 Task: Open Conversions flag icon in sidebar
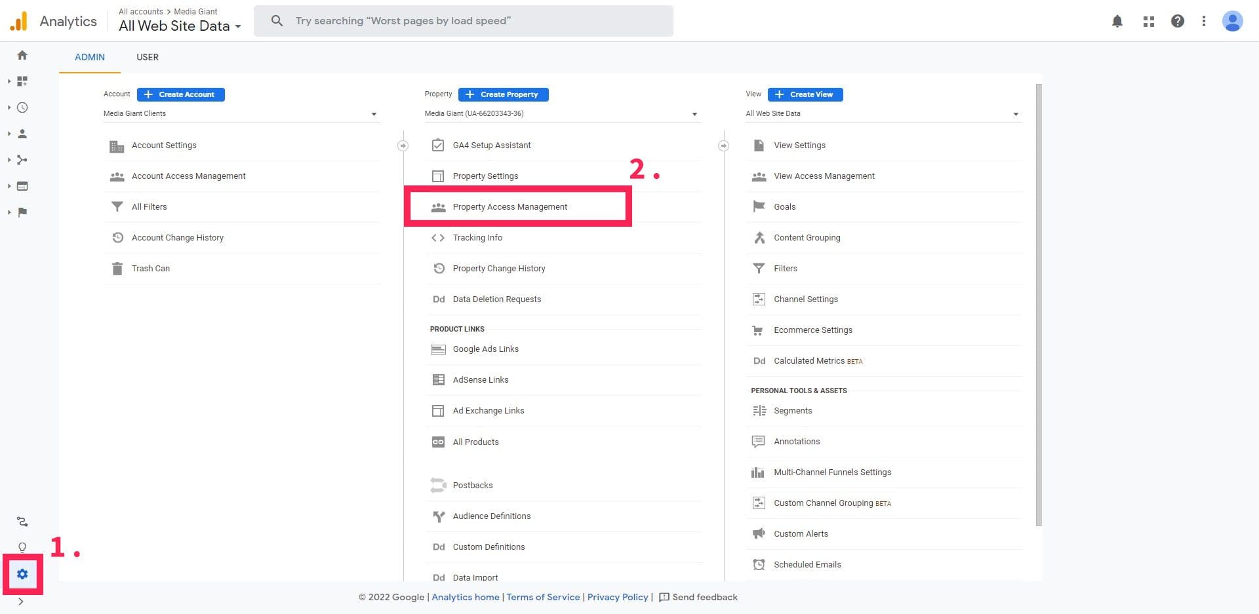(22, 212)
